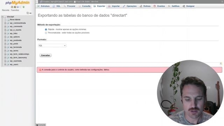Open the wp_term_taxonomy table

click(18, 57)
